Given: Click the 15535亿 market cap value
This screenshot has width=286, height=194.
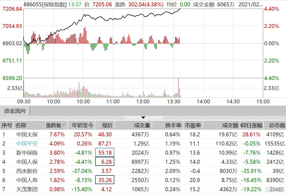Looking at the screenshot, I should tap(275, 143).
